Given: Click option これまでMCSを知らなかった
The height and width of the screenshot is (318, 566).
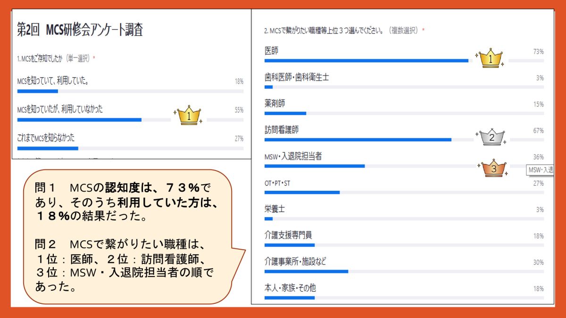Looking at the screenshot, I should (46, 138).
